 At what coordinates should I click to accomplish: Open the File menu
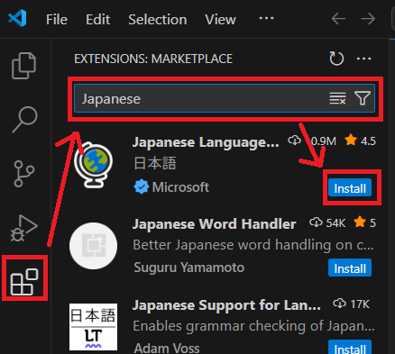(57, 20)
